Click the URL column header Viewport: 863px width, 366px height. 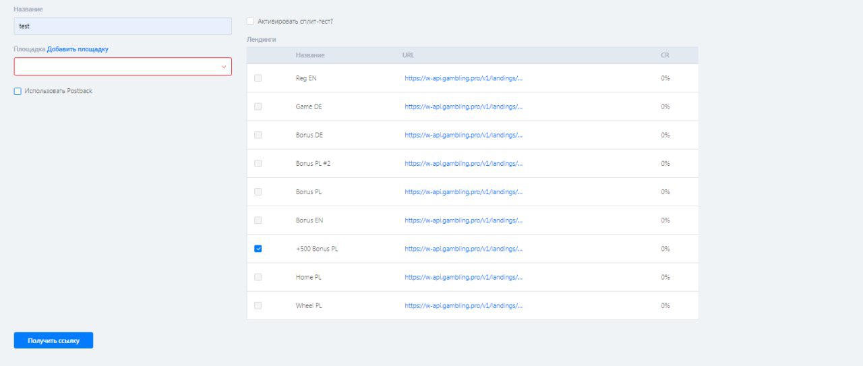click(x=408, y=55)
